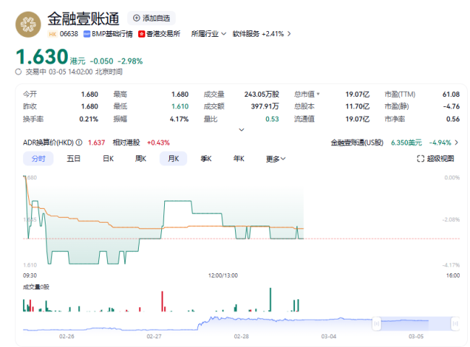Open the 金融壹账通(US股) quote link
The width and height of the screenshot is (470, 347).
(x=357, y=142)
